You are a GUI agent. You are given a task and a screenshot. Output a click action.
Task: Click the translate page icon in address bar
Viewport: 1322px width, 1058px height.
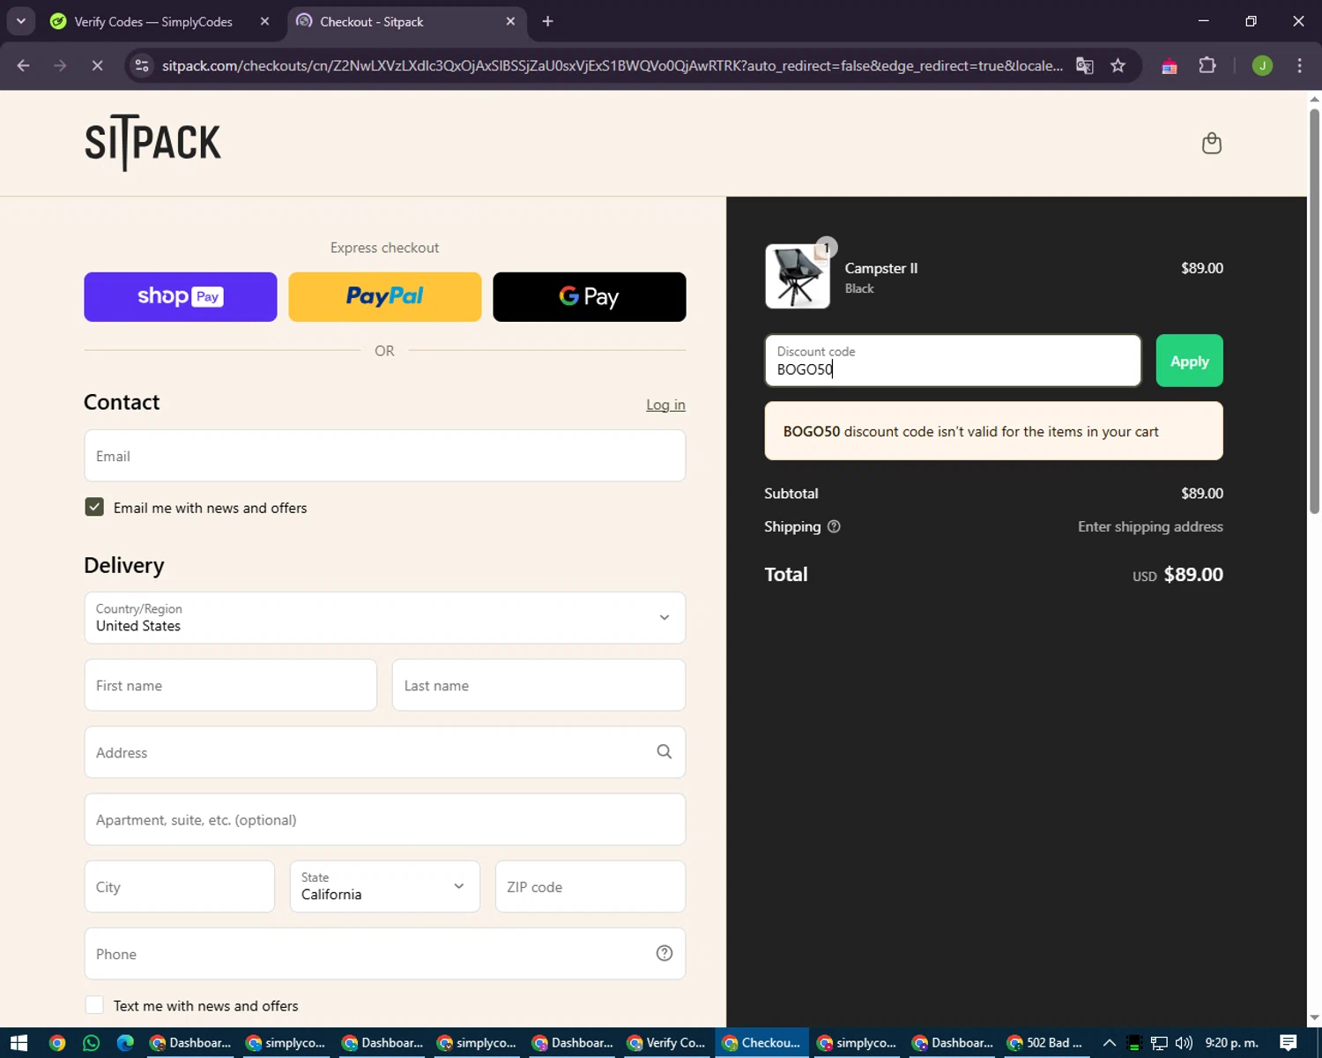pyautogui.click(x=1085, y=66)
